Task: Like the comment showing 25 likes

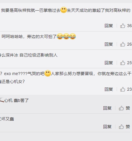Action: pos(123,63)
